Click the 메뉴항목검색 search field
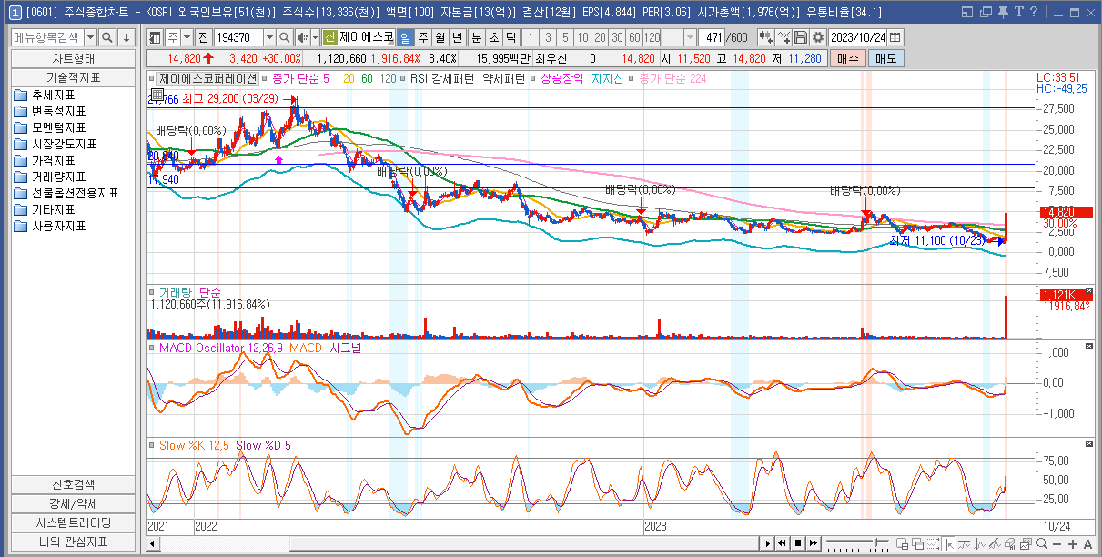Viewport: 1102px width, 557px height. tap(47, 37)
